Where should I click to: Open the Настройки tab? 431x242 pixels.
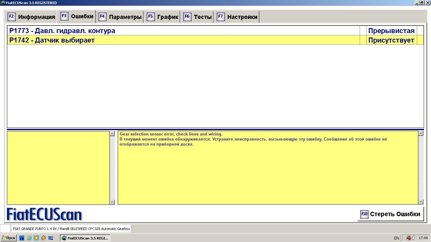[x=237, y=17]
